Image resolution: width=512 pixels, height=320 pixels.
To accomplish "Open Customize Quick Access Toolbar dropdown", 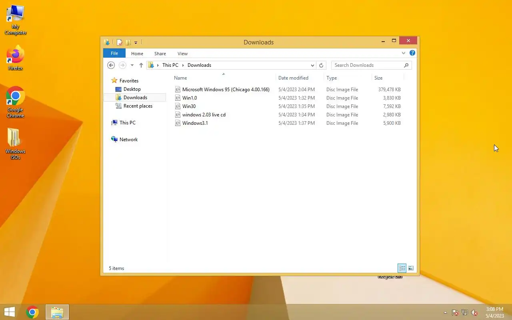I will [136, 42].
